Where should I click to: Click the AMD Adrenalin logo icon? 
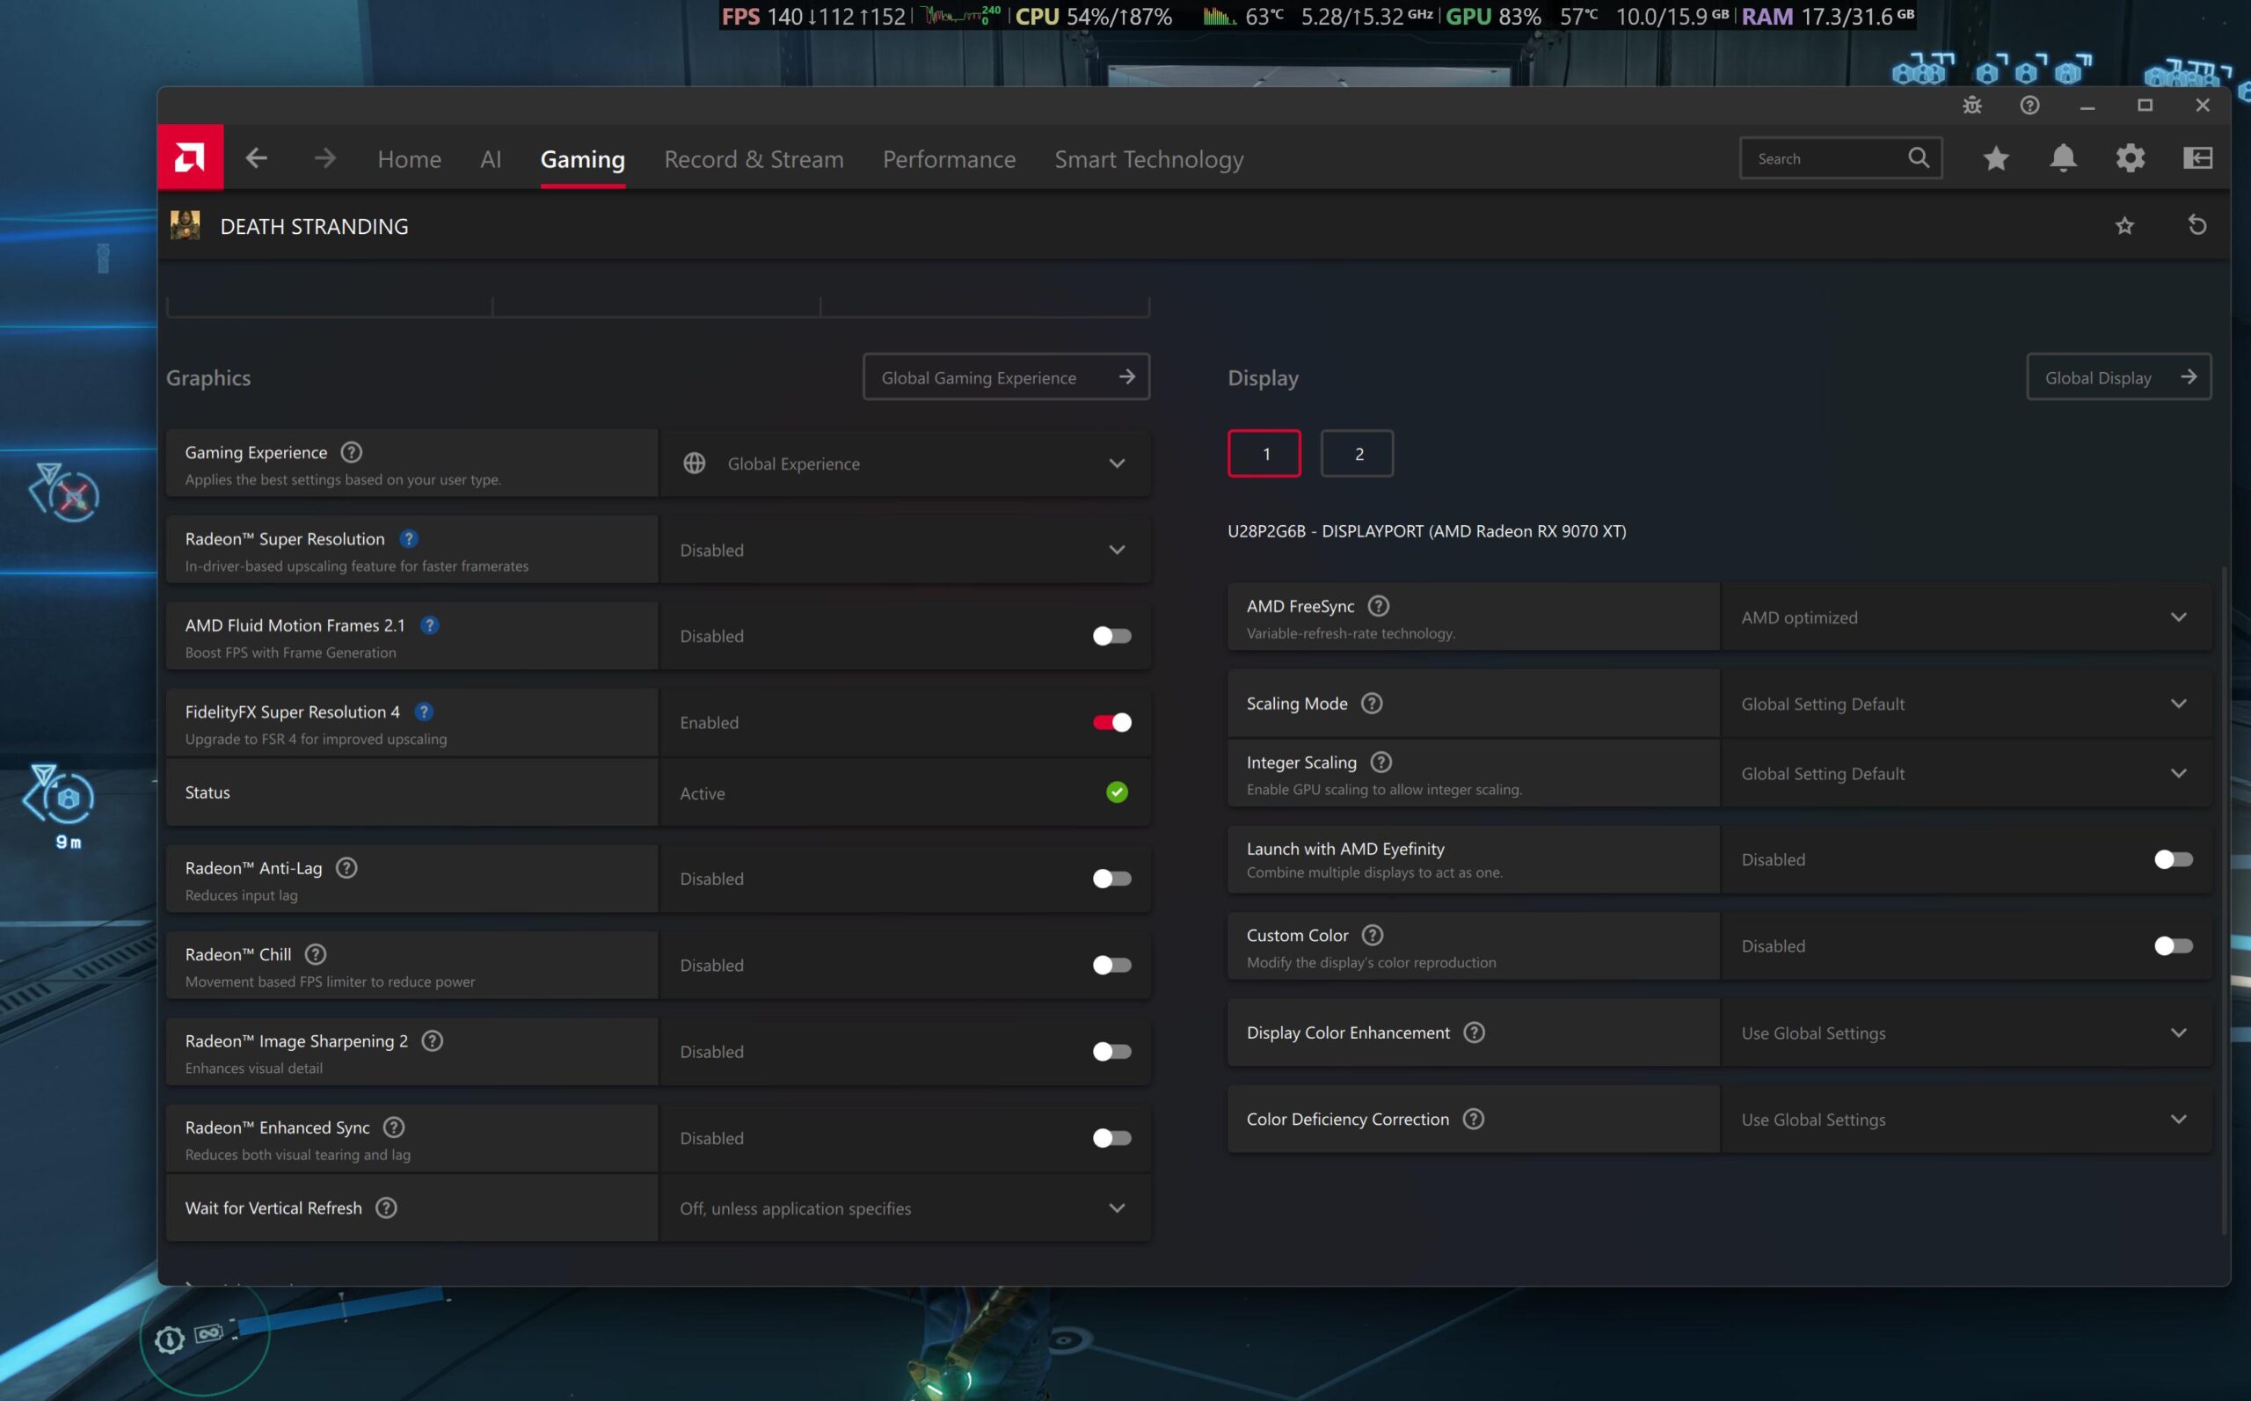point(190,157)
